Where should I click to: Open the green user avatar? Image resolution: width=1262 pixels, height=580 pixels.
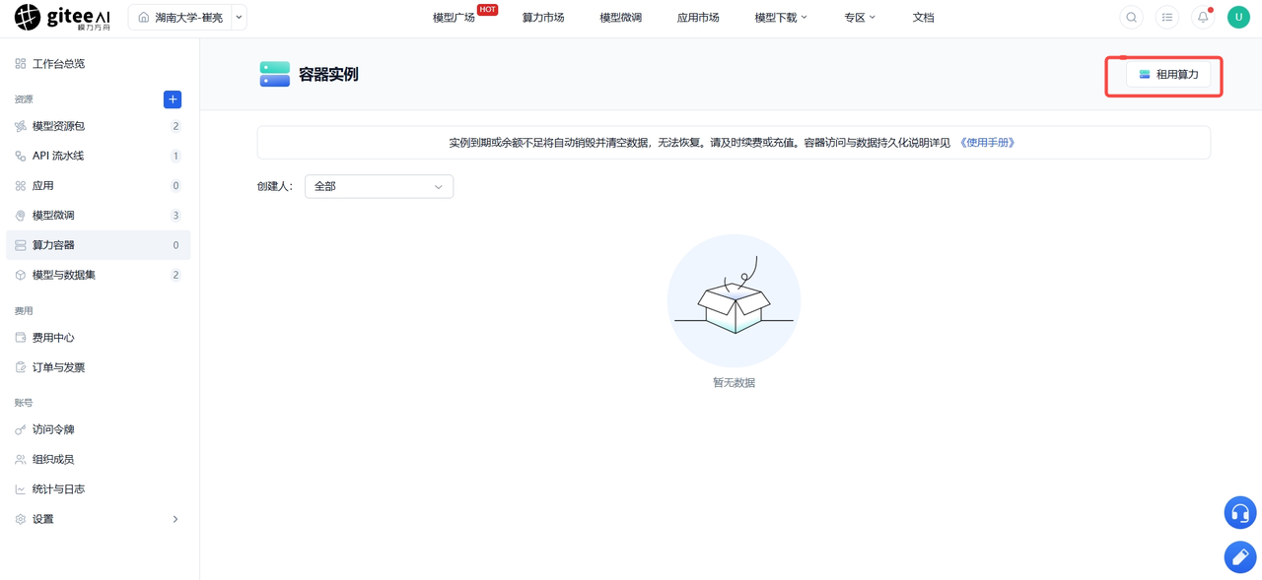1238,18
